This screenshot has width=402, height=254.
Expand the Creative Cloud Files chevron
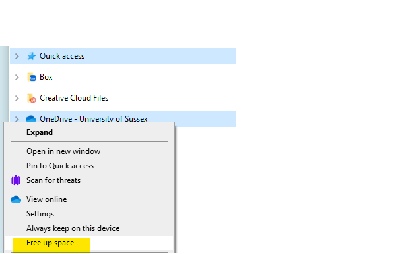pyautogui.click(x=17, y=98)
